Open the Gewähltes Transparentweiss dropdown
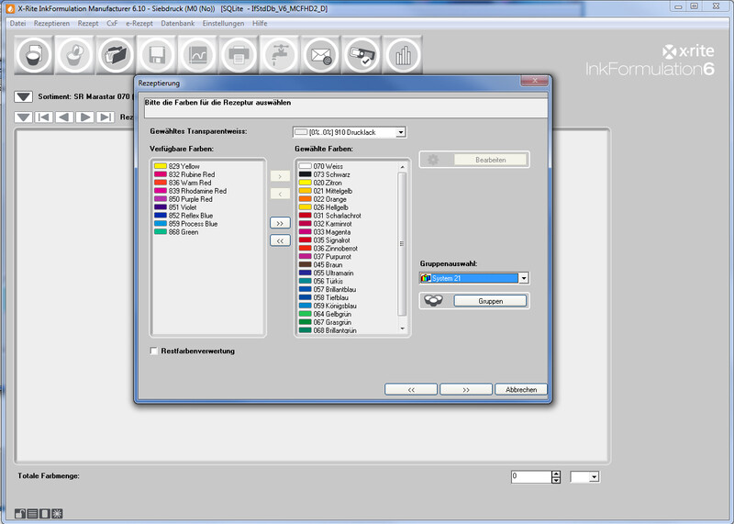This screenshot has width=734, height=524. click(x=400, y=132)
